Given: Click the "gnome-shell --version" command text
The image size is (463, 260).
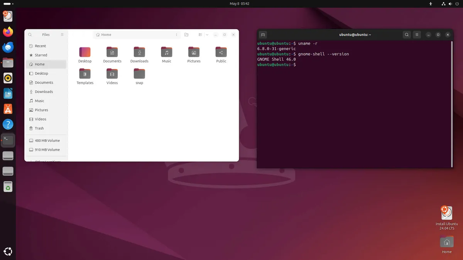Looking at the screenshot, I should (x=323, y=54).
